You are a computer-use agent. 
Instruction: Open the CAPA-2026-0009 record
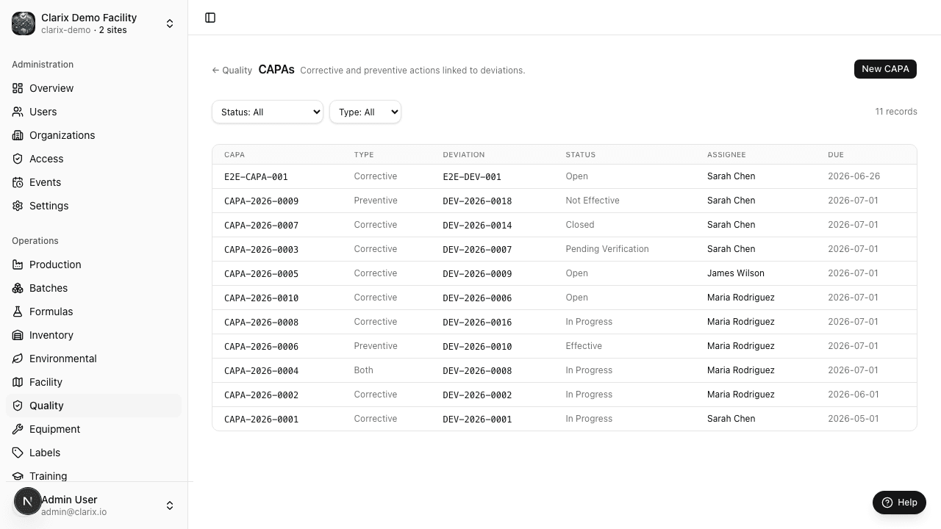[261, 201]
